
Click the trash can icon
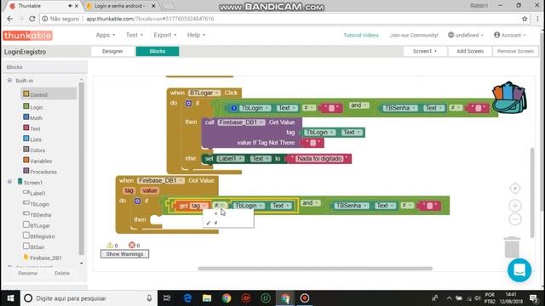click(512, 247)
